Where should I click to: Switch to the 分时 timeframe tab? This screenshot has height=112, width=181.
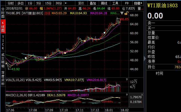click(11, 3)
